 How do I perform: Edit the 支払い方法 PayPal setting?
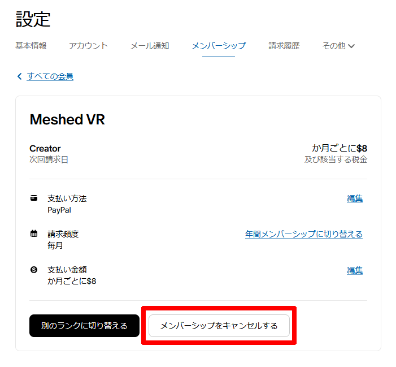[x=355, y=198]
